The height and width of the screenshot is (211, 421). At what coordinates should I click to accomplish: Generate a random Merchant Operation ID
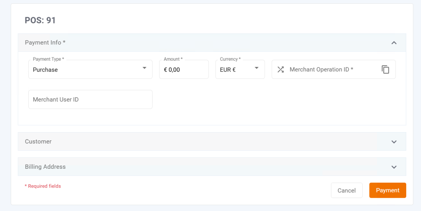click(280, 69)
